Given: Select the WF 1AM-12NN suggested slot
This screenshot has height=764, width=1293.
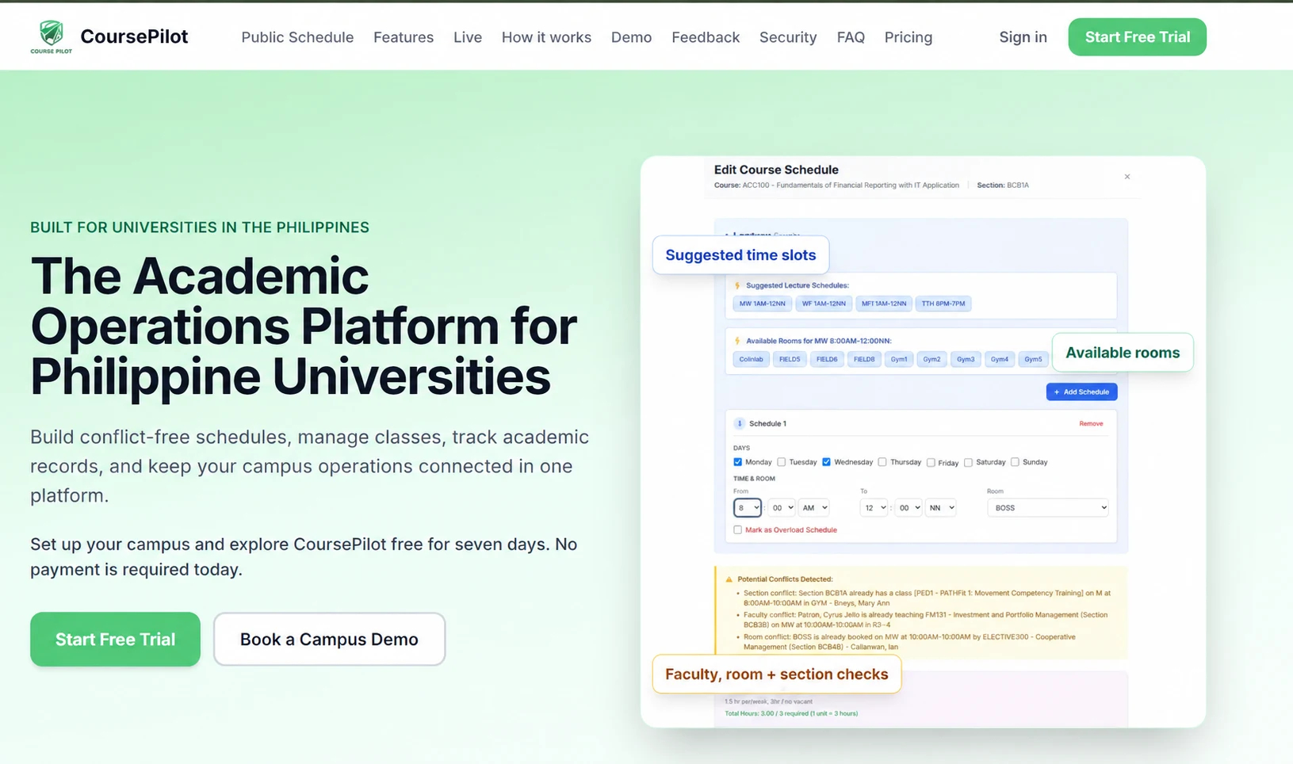Looking at the screenshot, I should click(x=824, y=304).
